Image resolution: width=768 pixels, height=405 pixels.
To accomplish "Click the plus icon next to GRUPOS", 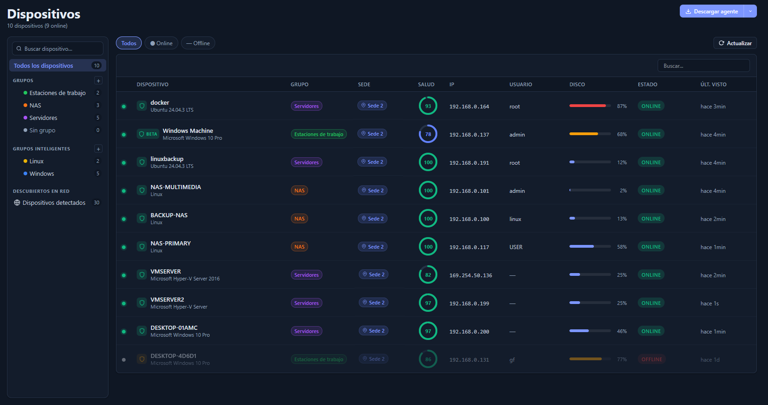I will [98, 81].
